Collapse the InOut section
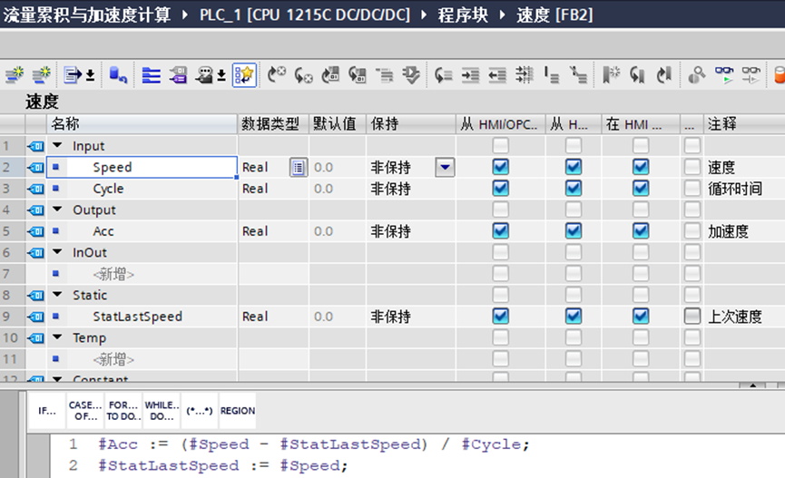Screen dimensions: 785x478 click(57, 252)
